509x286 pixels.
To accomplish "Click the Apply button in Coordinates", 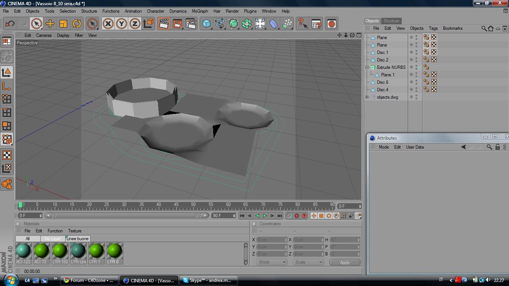I will click(x=345, y=262).
